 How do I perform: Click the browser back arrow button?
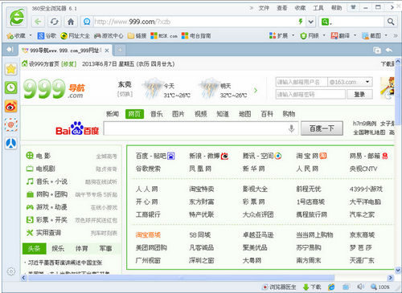coord(38,22)
